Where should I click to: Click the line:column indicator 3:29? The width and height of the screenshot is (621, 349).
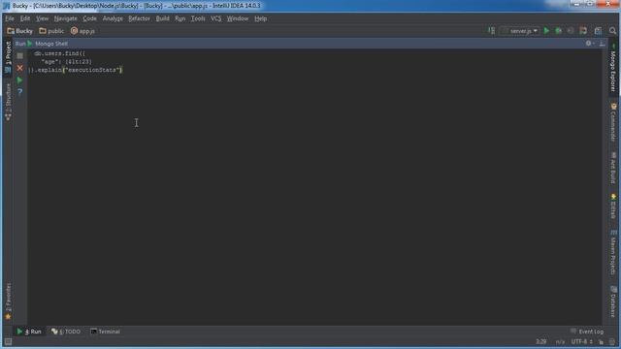click(x=541, y=341)
